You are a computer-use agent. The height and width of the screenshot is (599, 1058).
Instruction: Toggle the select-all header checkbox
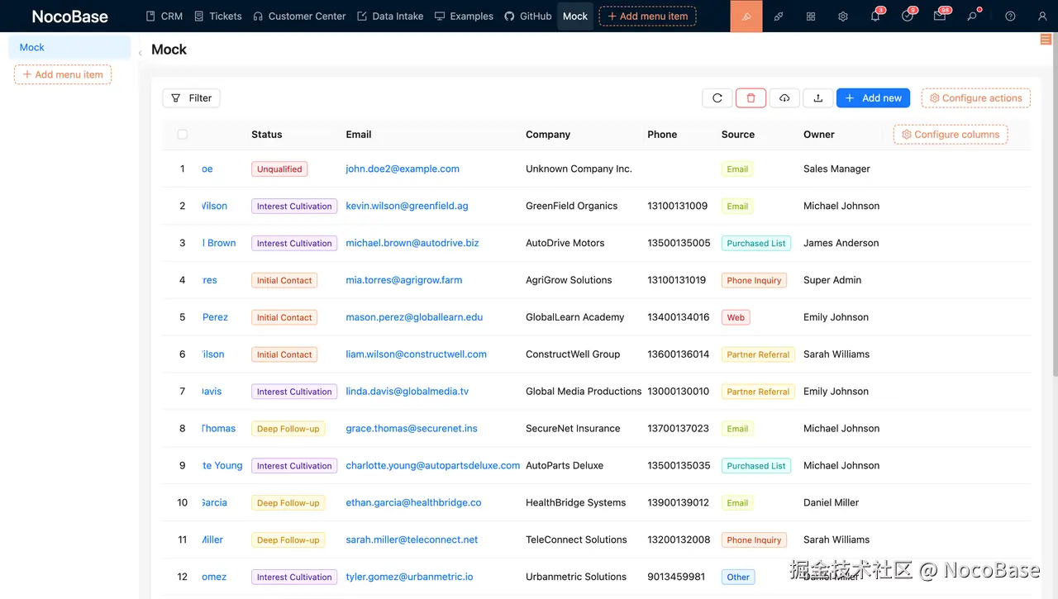(x=183, y=134)
